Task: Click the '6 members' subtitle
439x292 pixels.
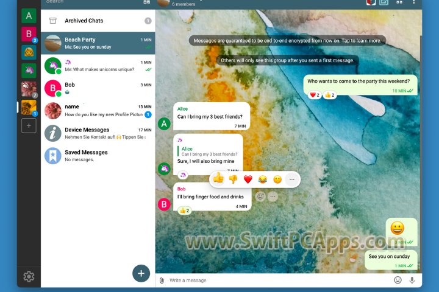Action: [184, 4]
